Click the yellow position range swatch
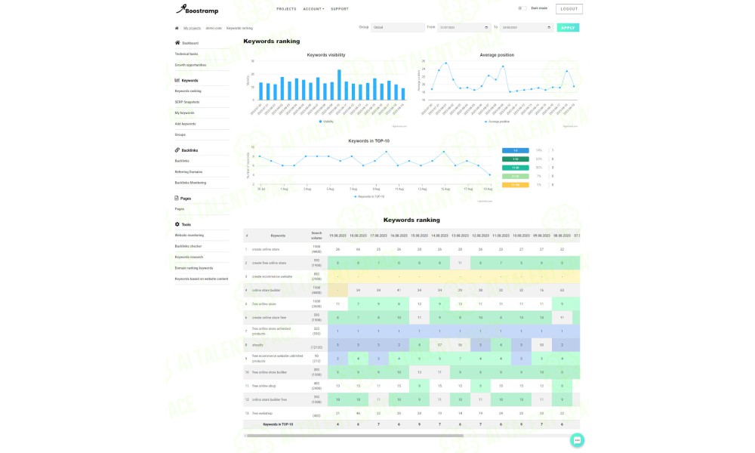 515,185
